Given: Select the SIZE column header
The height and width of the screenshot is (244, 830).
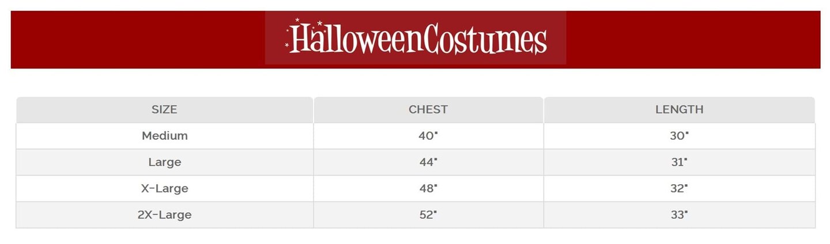Looking at the screenshot, I should 164,109.
